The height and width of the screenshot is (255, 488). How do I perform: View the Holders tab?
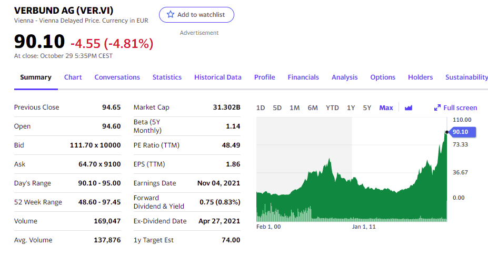coord(421,77)
